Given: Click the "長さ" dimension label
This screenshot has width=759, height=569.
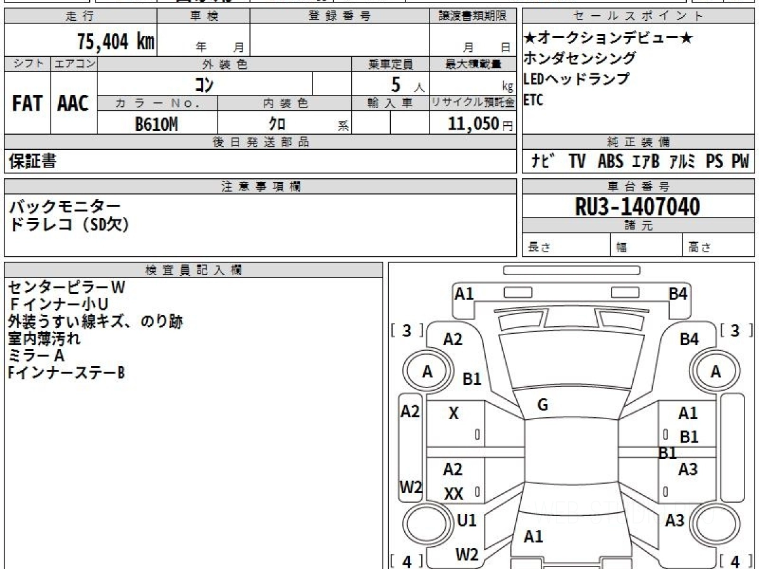Looking at the screenshot, I should (539, 247).
